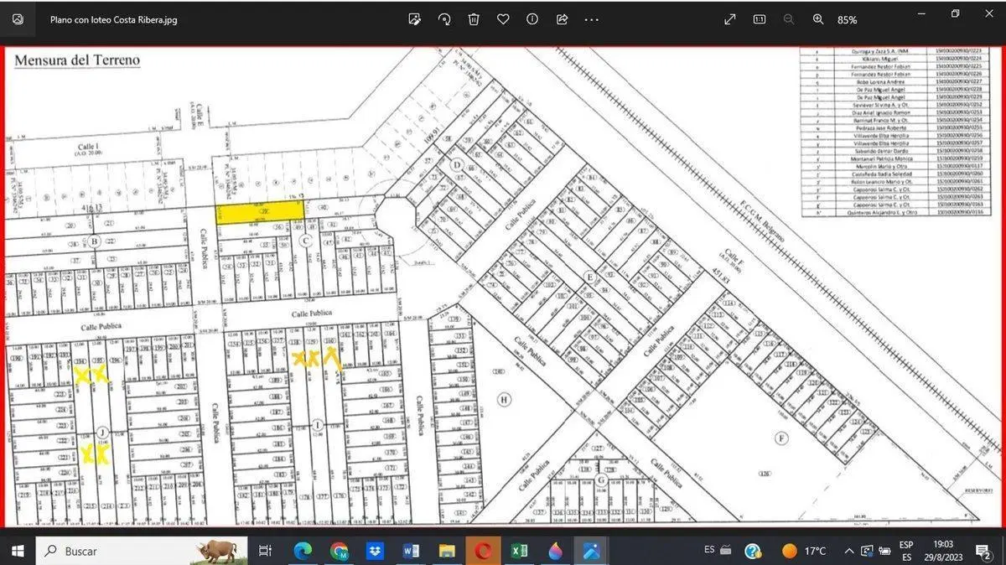This screenshot has height=565, width=1006.
Task: Click the 85% zoom level
Action: click(x=847, y=20)
